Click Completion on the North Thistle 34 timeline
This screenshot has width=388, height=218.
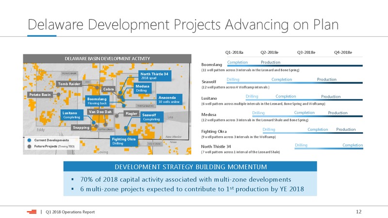pos(353,145)
